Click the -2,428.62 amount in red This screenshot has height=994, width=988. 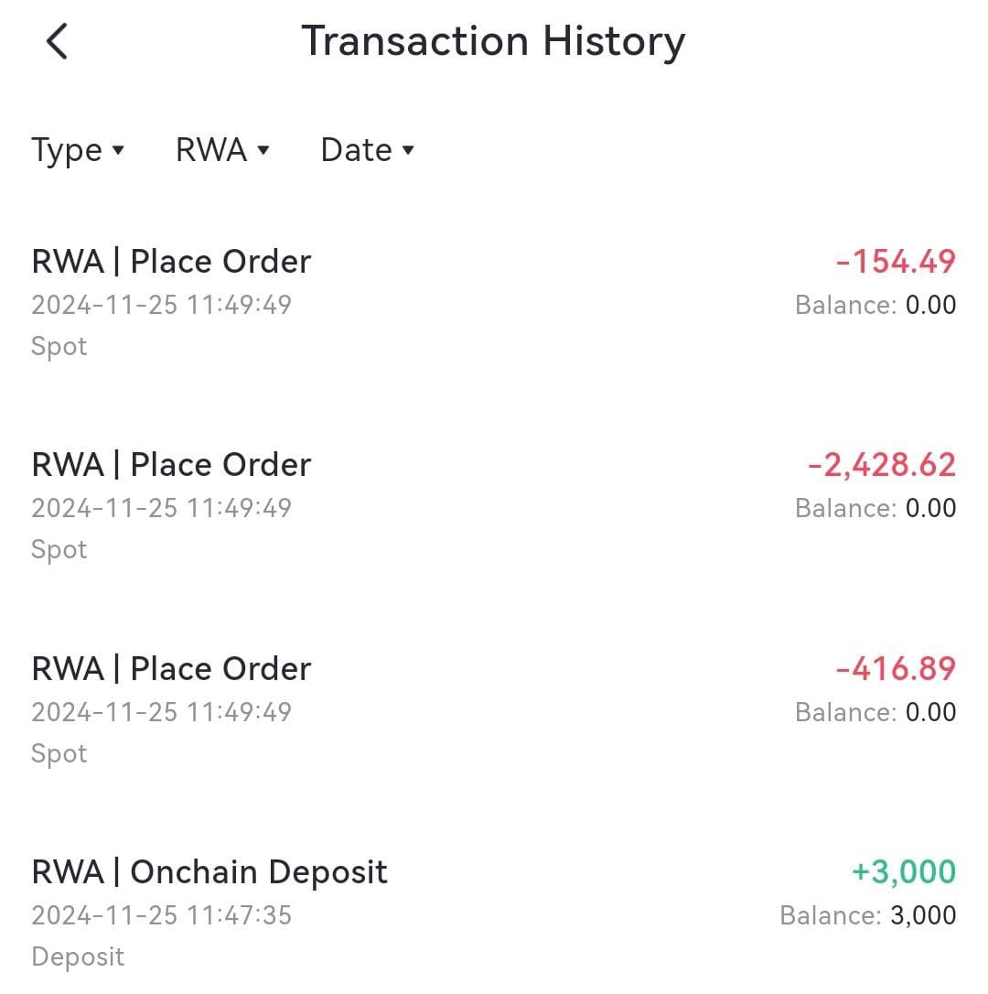click(882, 465)
